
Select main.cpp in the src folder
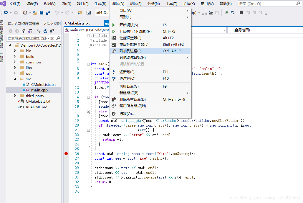[39, 90]
